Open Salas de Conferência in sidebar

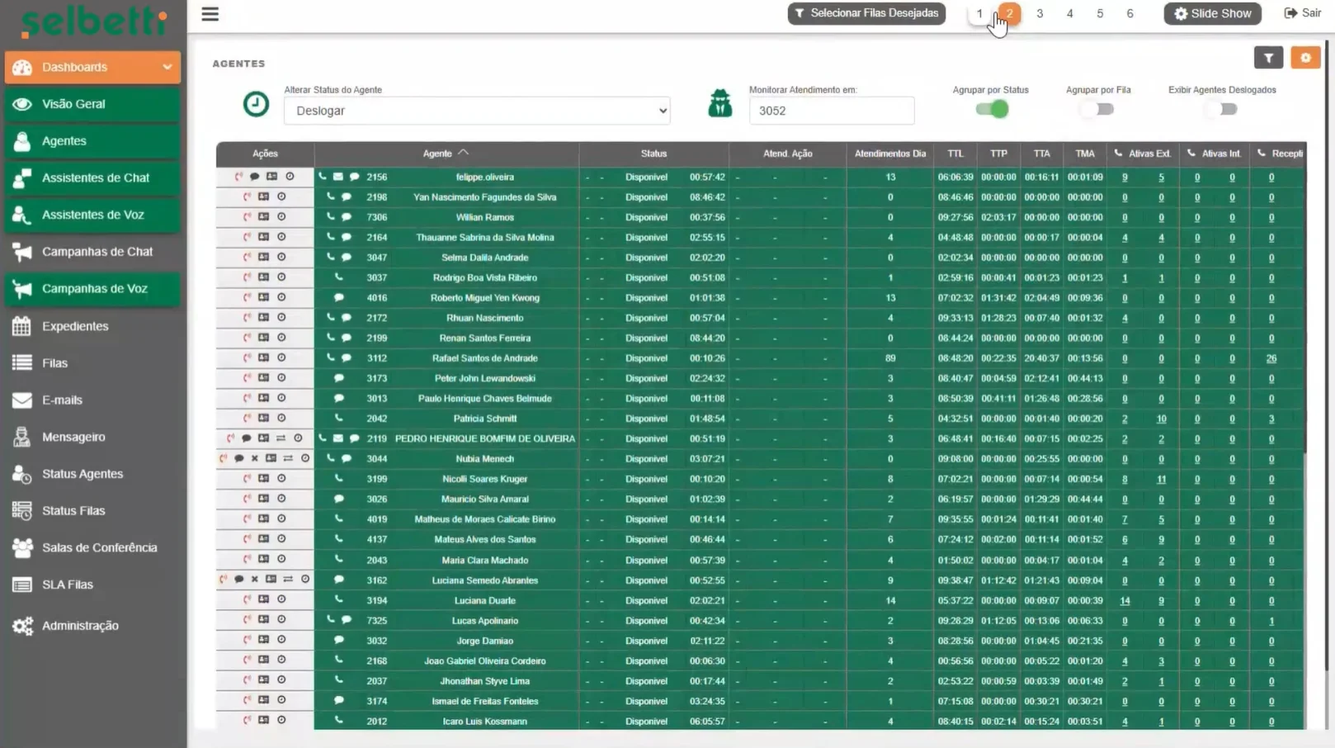point(99,547)
